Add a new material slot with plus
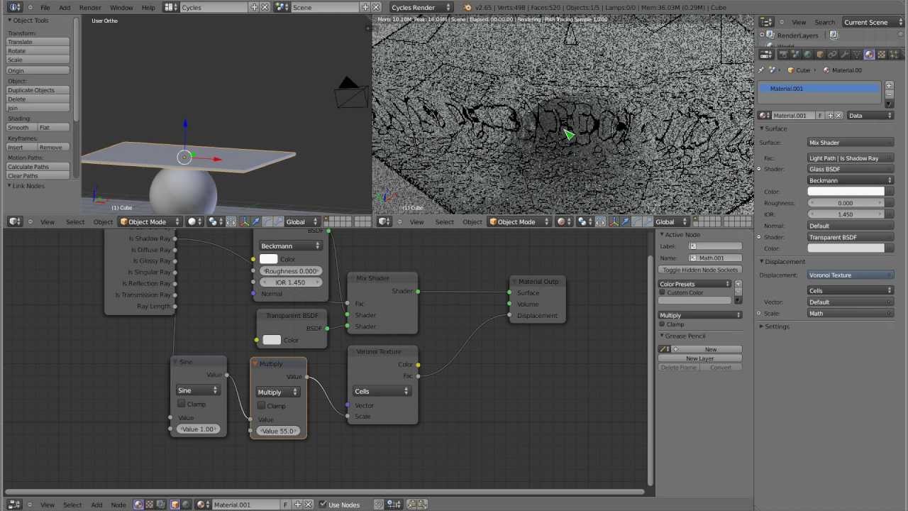The height and width of the screenshot is (511, 908). tap(889, 86)
